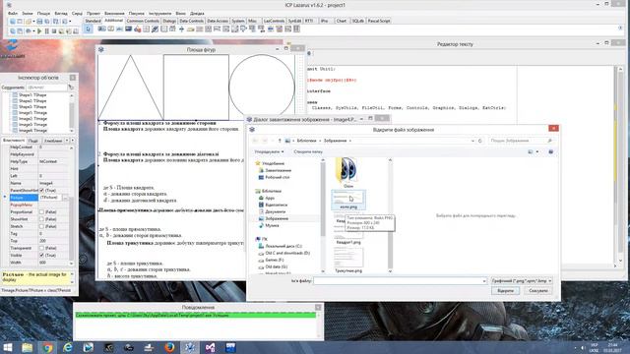Toggle the ParentShowHint checkbox

pos(41,190)
